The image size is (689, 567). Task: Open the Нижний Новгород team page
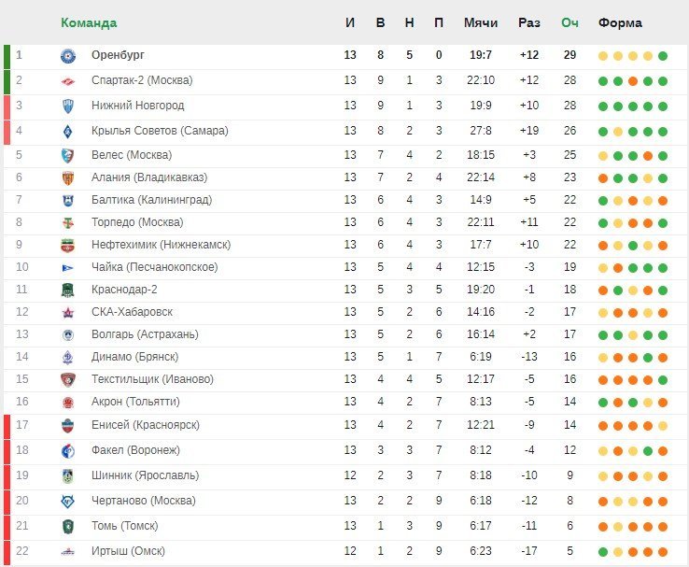click(137, 106)
